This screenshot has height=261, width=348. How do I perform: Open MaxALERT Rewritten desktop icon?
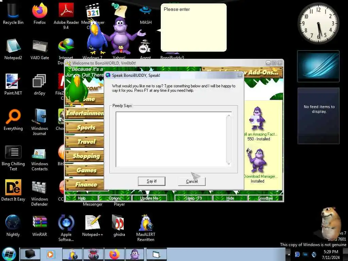click(x=145, y=228)
